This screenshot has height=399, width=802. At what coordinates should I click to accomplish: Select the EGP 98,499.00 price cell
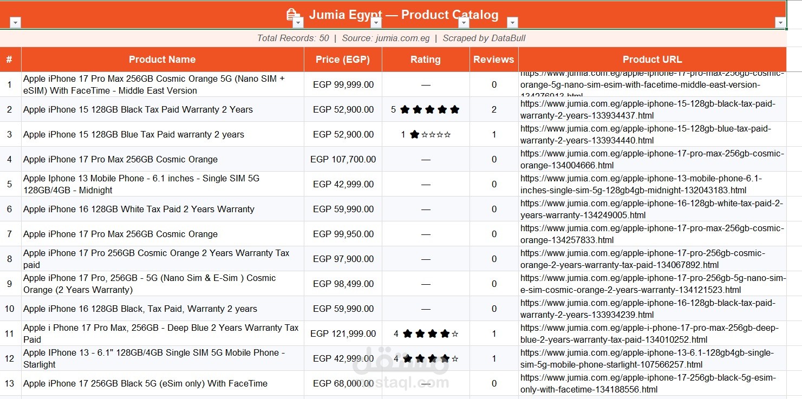(x=343, y=284)
